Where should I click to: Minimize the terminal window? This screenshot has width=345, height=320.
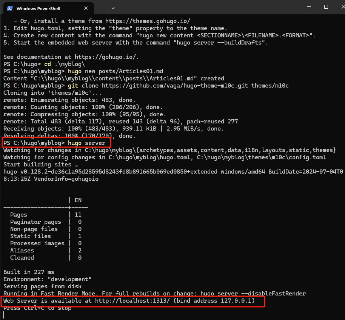309,7
